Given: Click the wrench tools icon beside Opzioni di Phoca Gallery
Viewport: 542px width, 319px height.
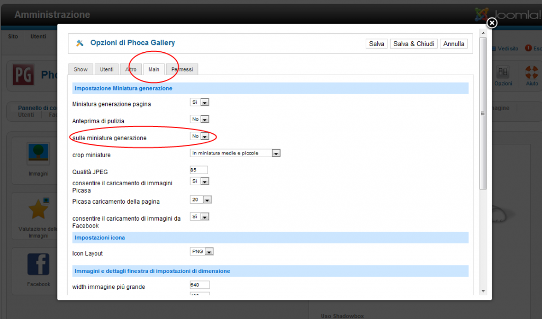Looking at the screenshot, I should coord(80,43).
